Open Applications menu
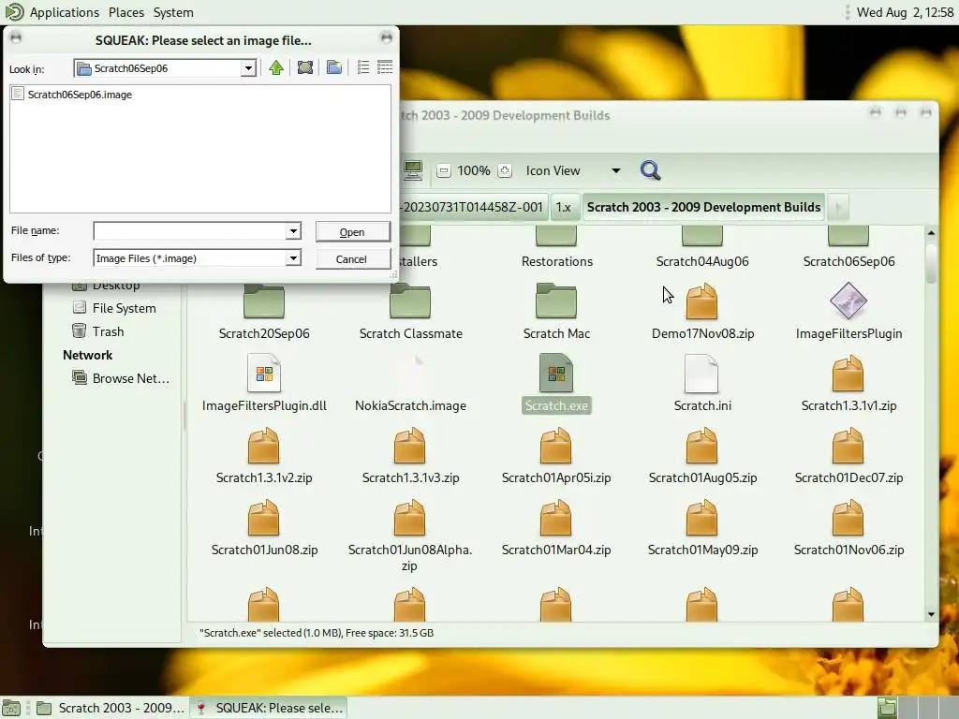Viewport: 959px width, 719px height. (64, 12)
